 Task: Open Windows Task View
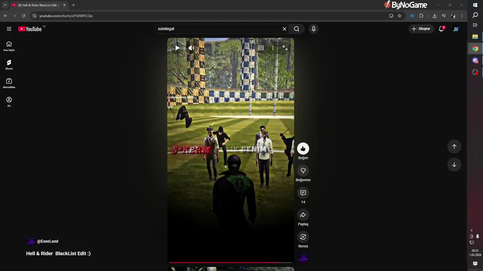475,25
